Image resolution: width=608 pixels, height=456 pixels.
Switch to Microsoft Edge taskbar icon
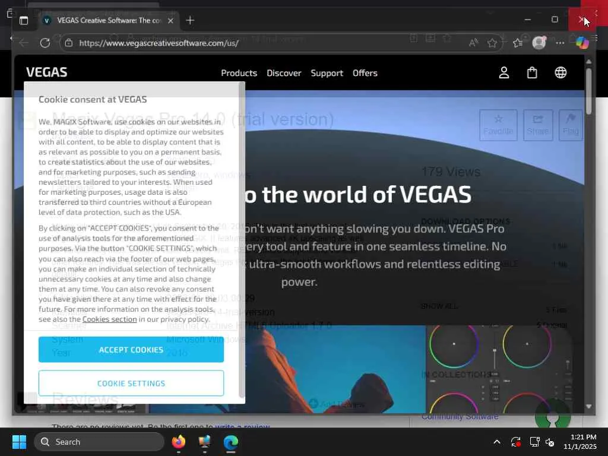[231, 442]
